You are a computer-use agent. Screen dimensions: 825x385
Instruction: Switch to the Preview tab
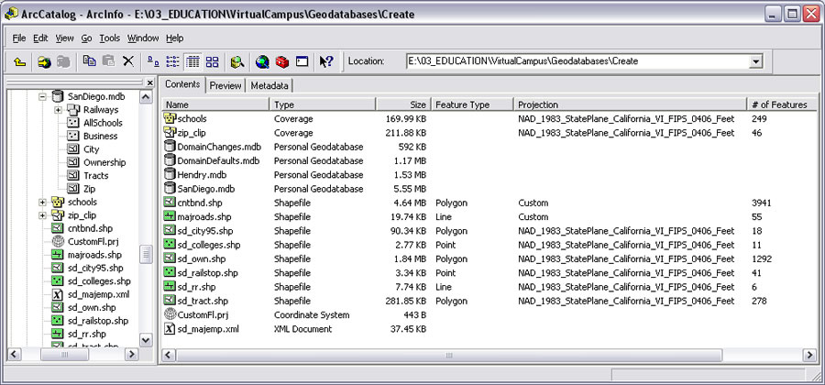[225, 85]
